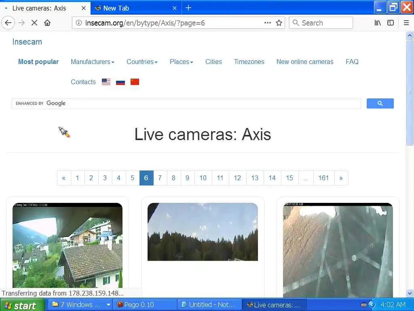Screen dimensions: 414x311
Task: Click the scrollbar down arrow
Action: coord(410,293)
